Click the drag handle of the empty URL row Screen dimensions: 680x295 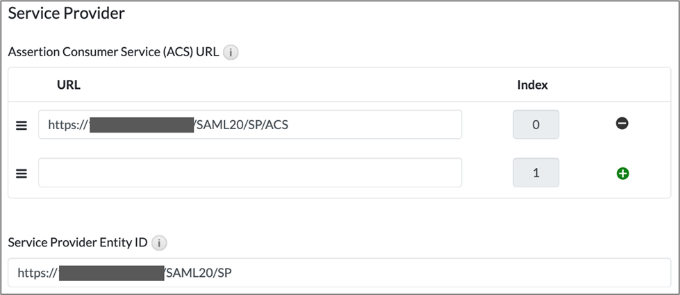click(x=22, y=174)
